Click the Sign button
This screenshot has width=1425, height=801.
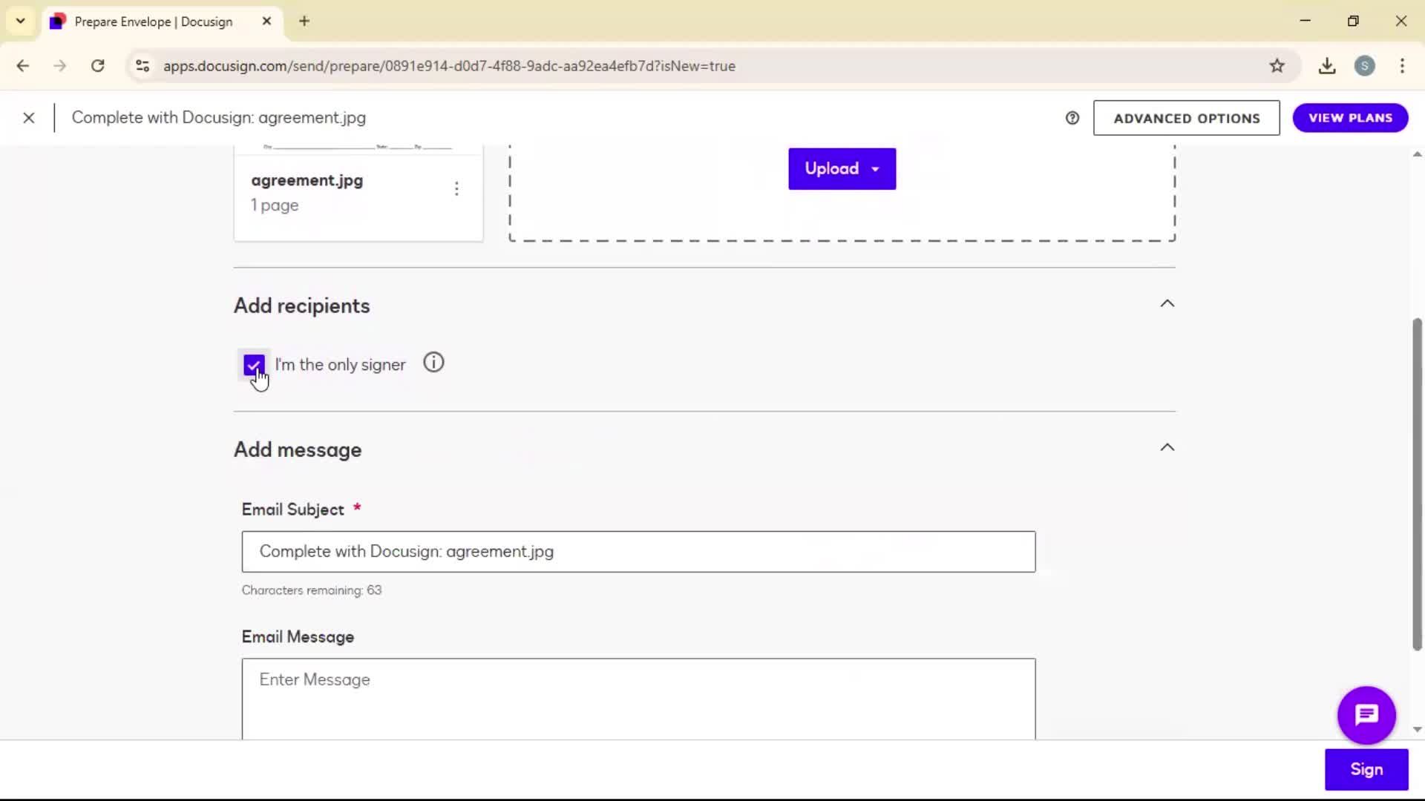[1366, 770]
